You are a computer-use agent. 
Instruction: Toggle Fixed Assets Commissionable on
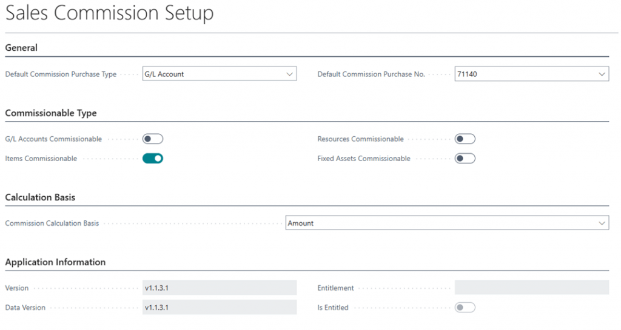pyautogui.click(x=465, y=159)
